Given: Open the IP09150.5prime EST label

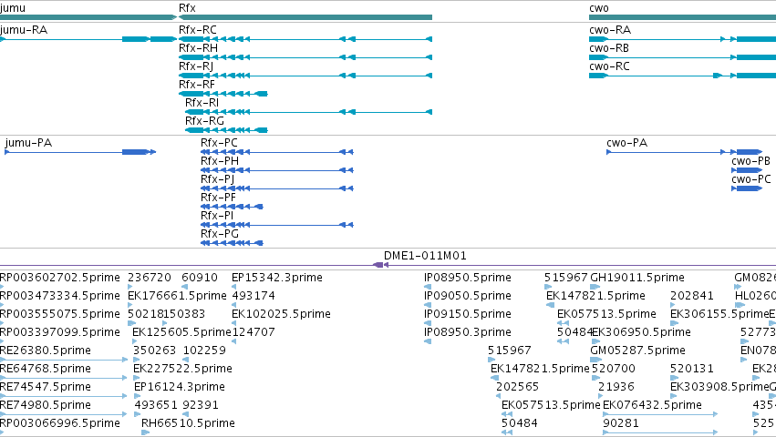Looking at the screenshot, I should tap(468, 314).
